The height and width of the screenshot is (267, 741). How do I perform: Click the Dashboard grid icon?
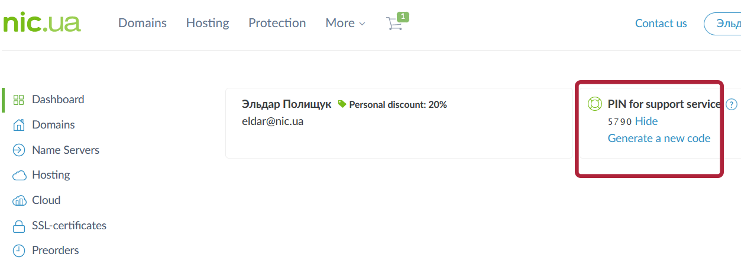coord(19,100)
